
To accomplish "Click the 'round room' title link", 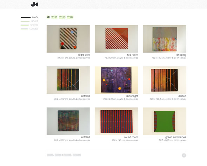I will tap(131, 137).
